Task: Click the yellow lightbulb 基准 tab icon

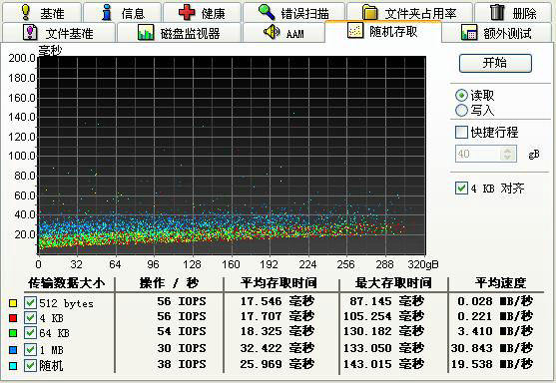Action: pos(25,12)
